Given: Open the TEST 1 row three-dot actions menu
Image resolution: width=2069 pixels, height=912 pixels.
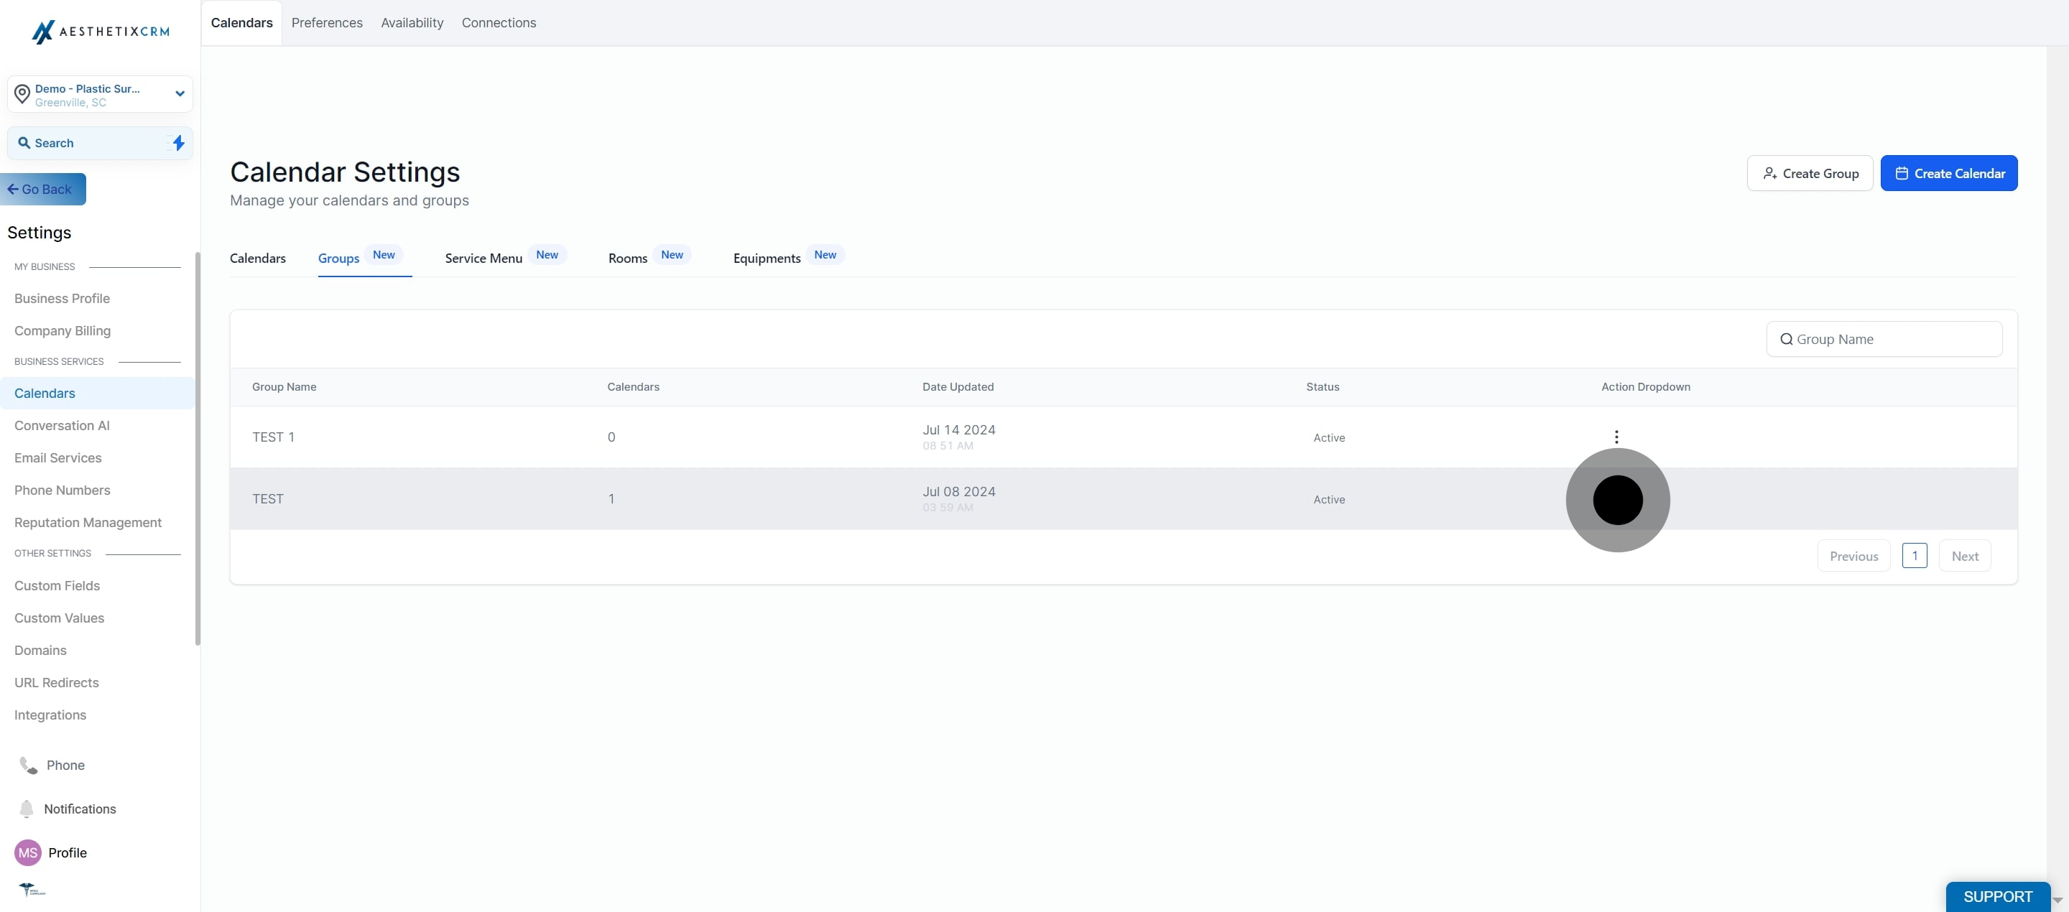Looking at the screenshot, I should (1616, 437).
